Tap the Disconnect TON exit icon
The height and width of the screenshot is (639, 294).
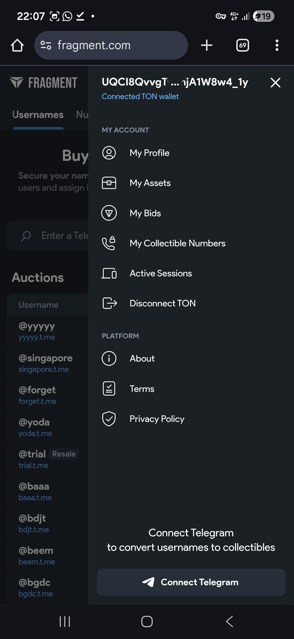click(x=109, y=303)
